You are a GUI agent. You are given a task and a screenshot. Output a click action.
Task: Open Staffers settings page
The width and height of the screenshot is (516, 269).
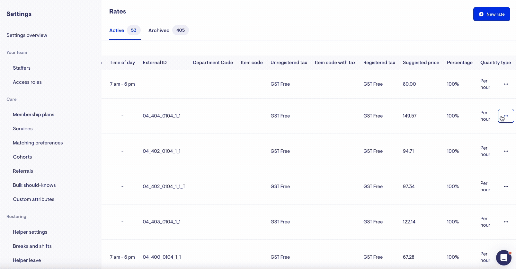(x=22, y=68)
